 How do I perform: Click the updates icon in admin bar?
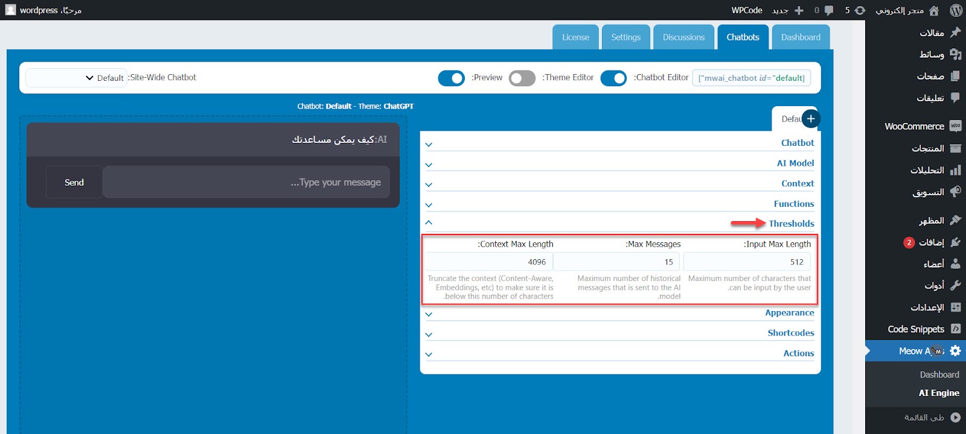[x=860, y=10]
